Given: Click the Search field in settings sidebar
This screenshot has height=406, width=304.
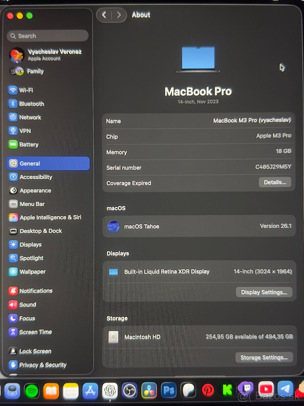Looking at the screenshot, I should click(x=47, y=36).
